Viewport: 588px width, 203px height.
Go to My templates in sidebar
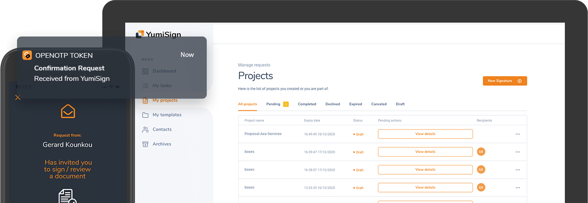click(x=167, y=115)
